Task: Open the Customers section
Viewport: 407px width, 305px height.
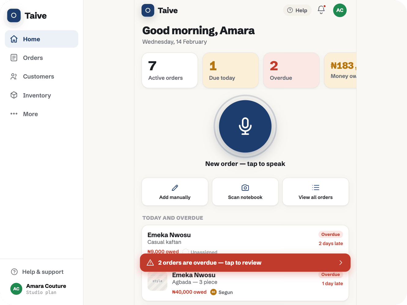Action: 42,76
